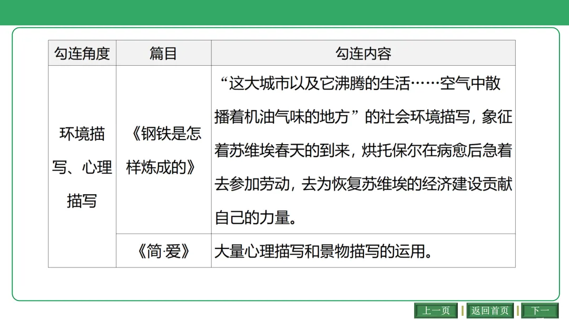Click the line starting “这大城市以及它沸腾的生活
569x320 pixels.
tap(361, 83)
